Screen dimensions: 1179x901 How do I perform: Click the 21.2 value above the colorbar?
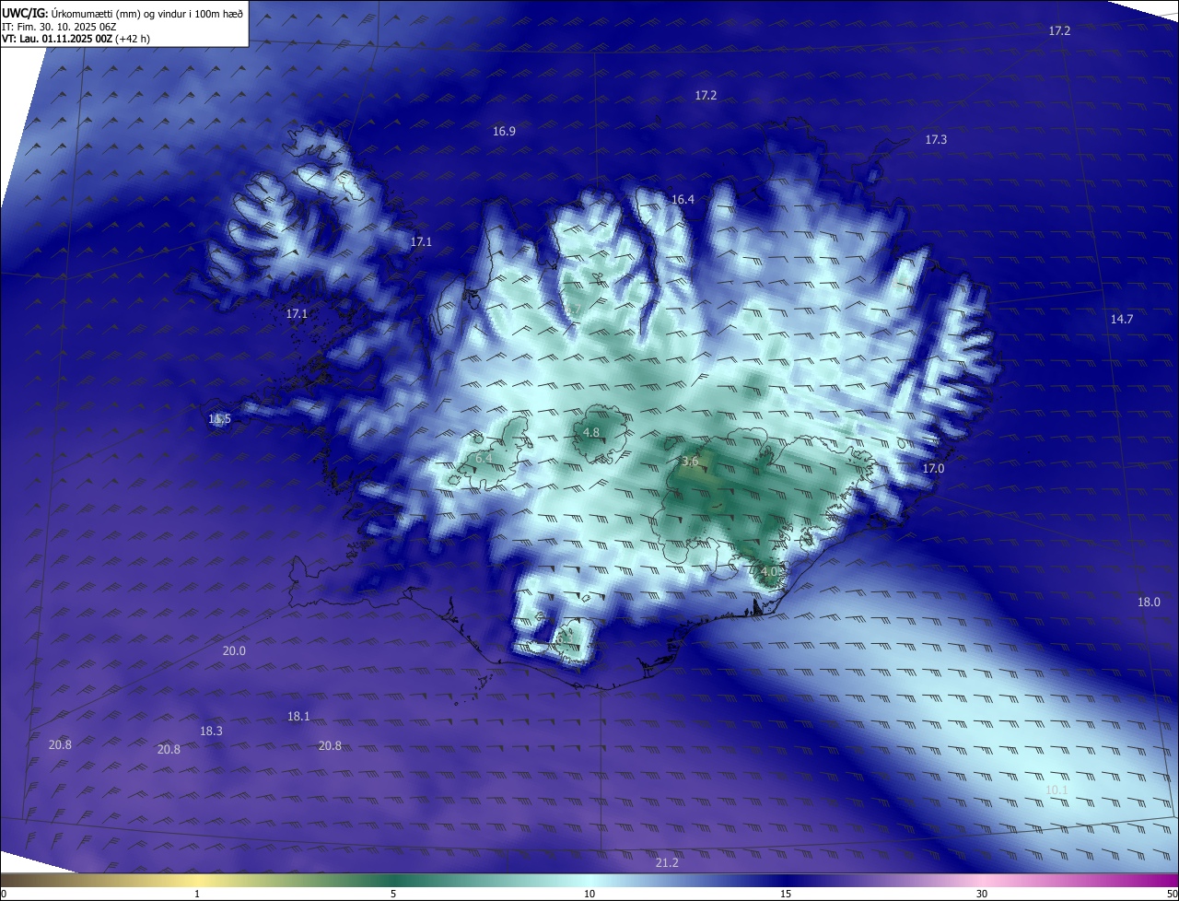point(667,863)
